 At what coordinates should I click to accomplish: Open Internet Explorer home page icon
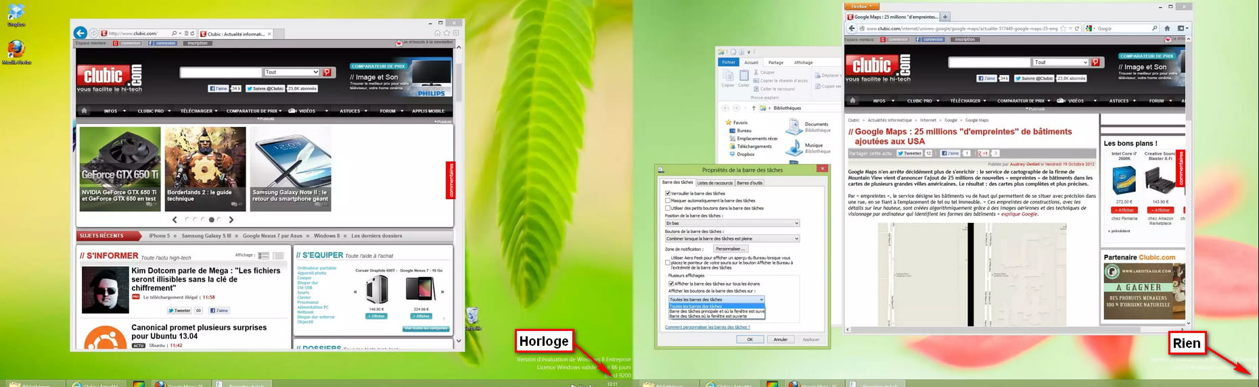(438, 32)
